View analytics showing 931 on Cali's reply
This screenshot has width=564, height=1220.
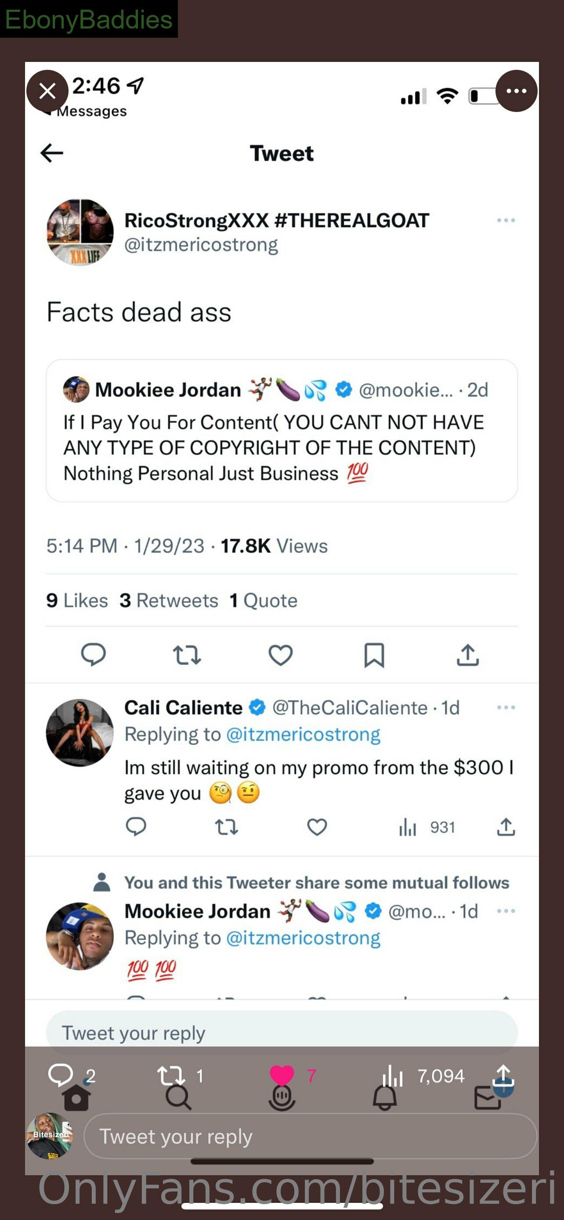point(427,827)
